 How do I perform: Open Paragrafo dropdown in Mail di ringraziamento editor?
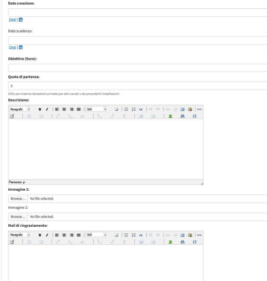[x=20, y=235]
